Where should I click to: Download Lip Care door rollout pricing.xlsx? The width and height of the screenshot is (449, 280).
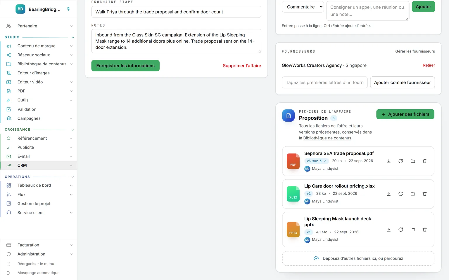(x=389, y=194)
